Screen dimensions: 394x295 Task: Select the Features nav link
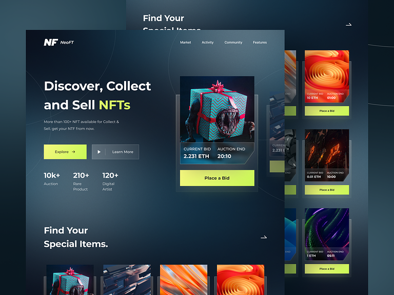point(260,43)
